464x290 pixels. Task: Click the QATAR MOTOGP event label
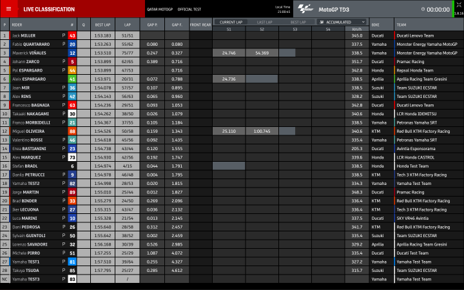pyautogui.click(x=160, y=9)
